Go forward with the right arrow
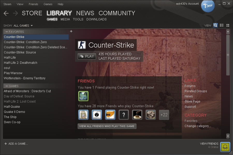 15,13
